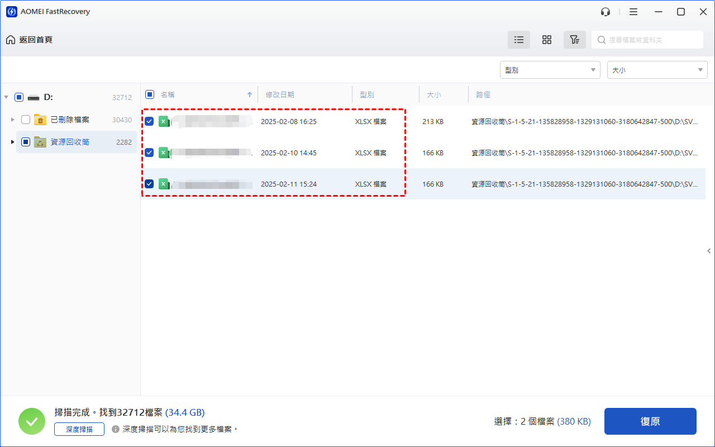Image resolution: width=715 pixels, height=447 pixels.
Task: Click the headset support icon
Action: (x=606, y=12)
